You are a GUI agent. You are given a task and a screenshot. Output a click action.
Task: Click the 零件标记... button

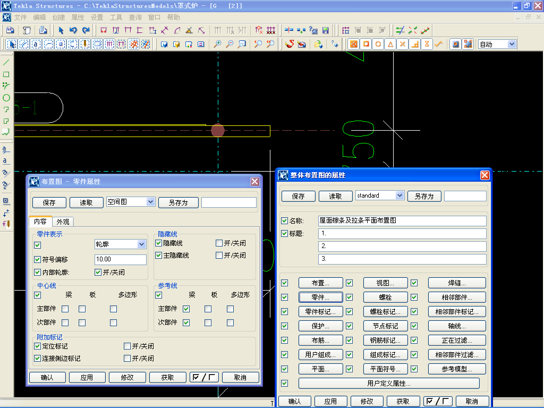click(x=320, y=311)
